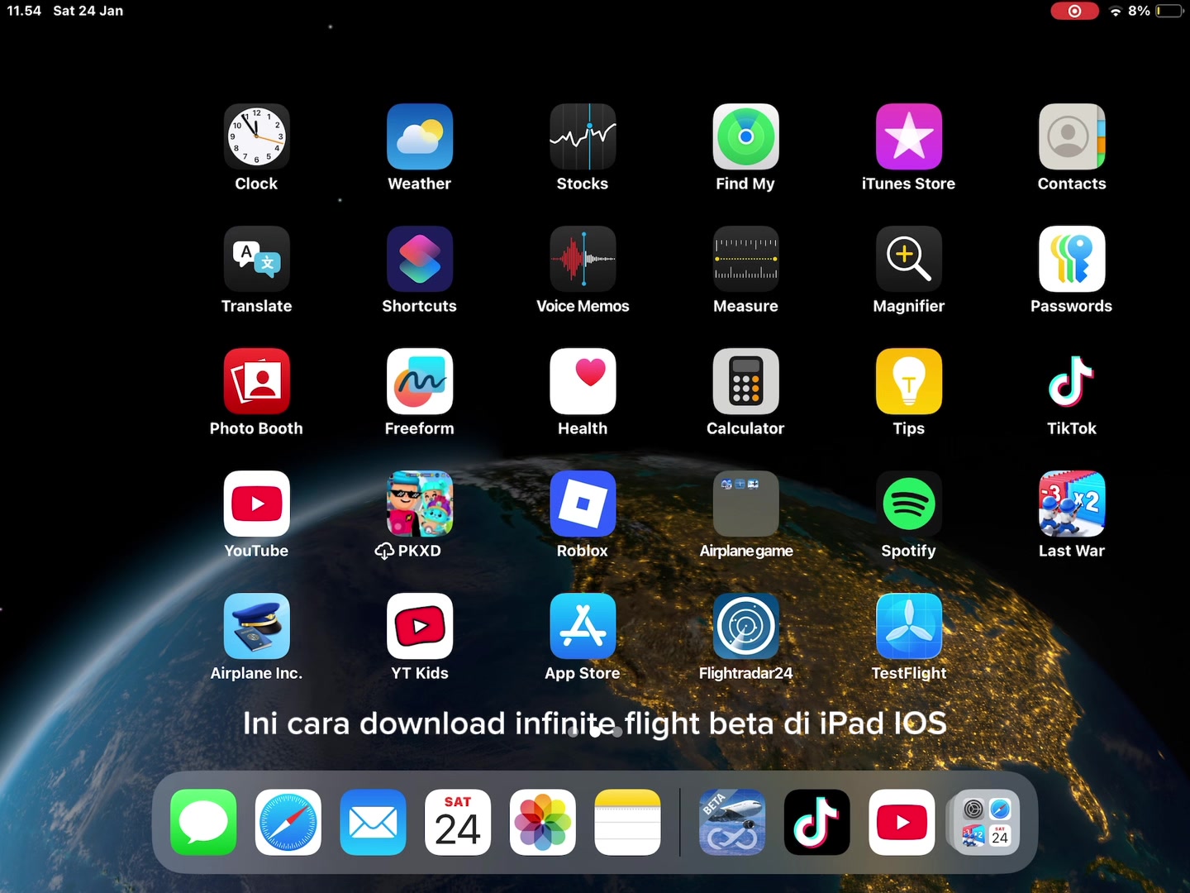Open the Passwords app

(x=1072, y=259)
